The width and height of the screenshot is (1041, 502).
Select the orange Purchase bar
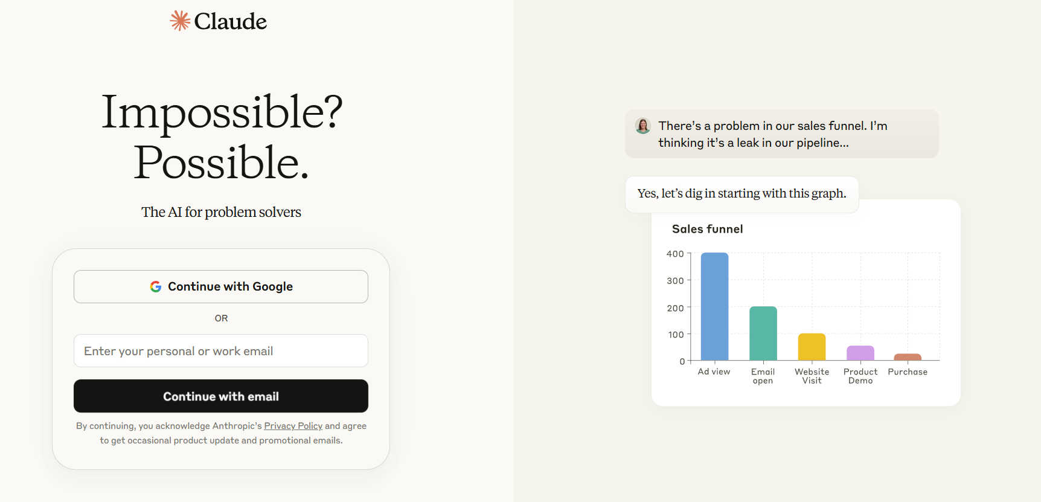[908, 357]
